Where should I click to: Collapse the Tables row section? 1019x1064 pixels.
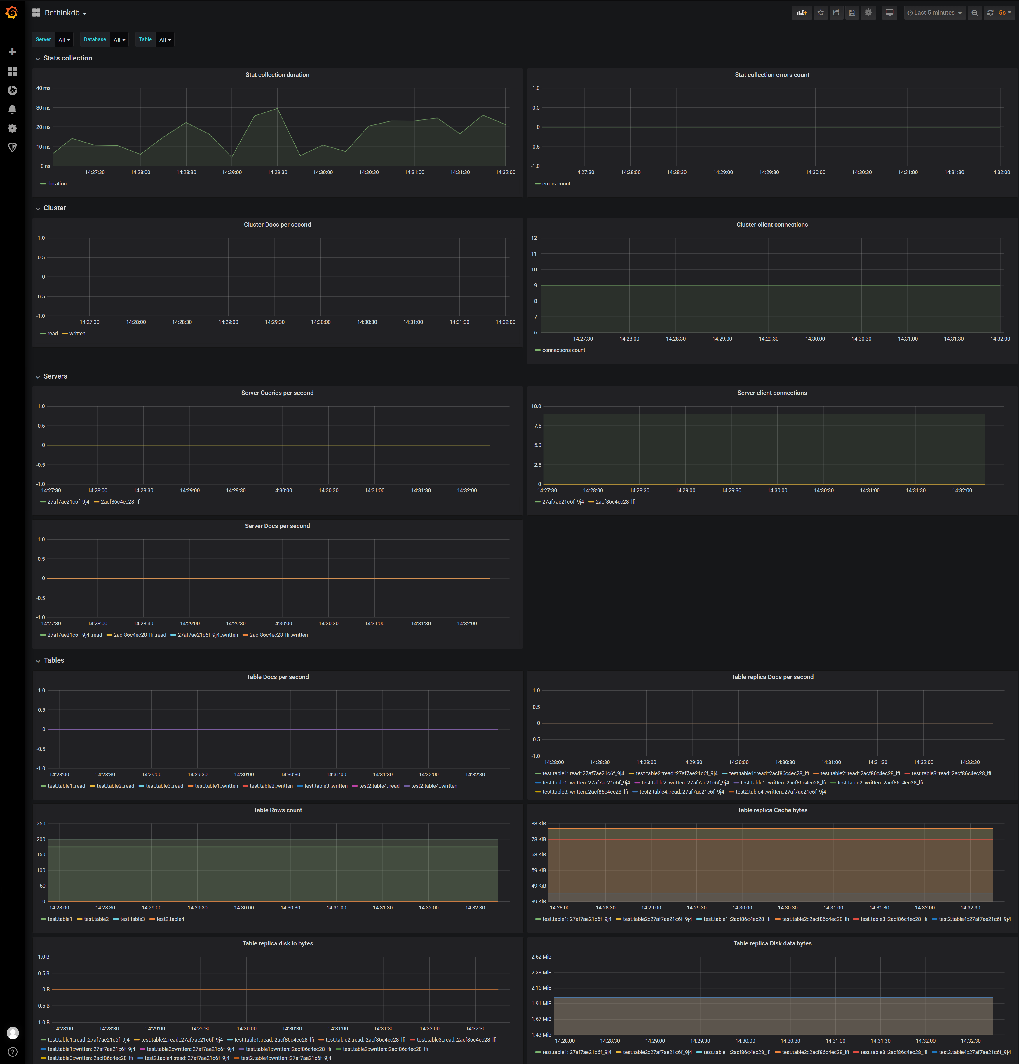point(54,660)
